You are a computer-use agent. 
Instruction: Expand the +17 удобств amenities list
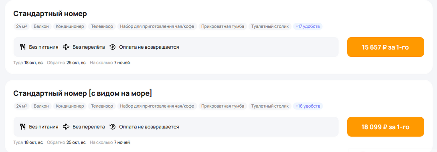(308, 26)
